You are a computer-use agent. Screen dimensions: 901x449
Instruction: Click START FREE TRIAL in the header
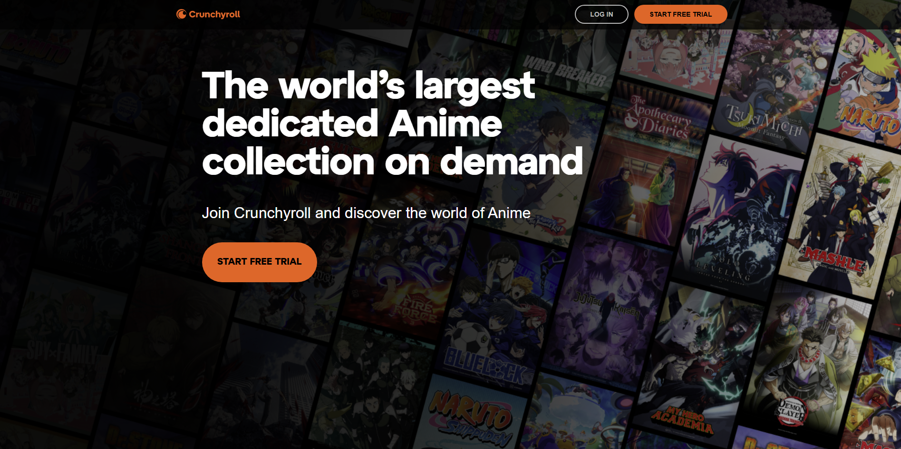click(x=680, y=14)
